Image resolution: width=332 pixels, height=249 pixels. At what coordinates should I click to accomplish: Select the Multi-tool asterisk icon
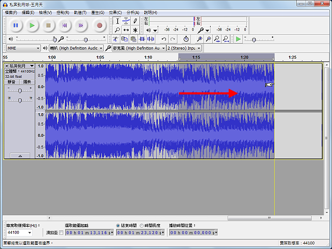tap(135, 30)
